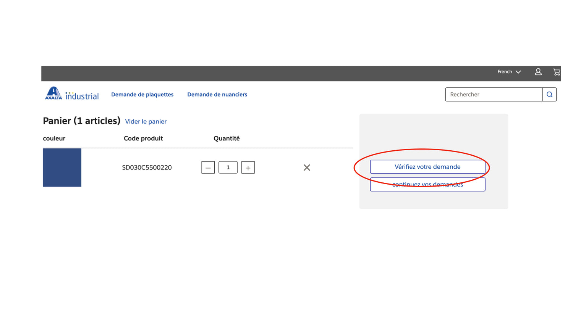Click the Code produit column header

coord(143,138)
